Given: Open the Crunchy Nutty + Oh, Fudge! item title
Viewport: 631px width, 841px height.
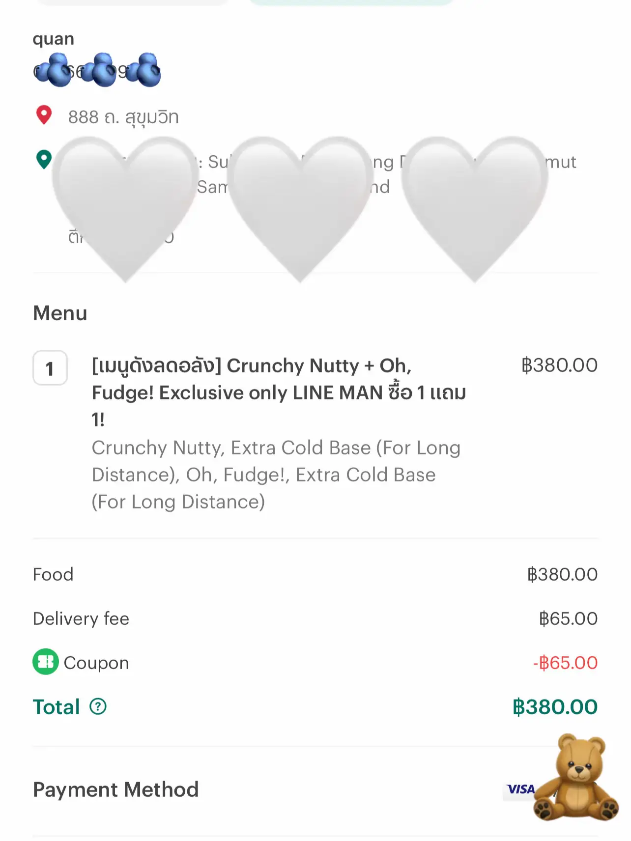Looking at the screenshot, I should [x=278, y=392].
